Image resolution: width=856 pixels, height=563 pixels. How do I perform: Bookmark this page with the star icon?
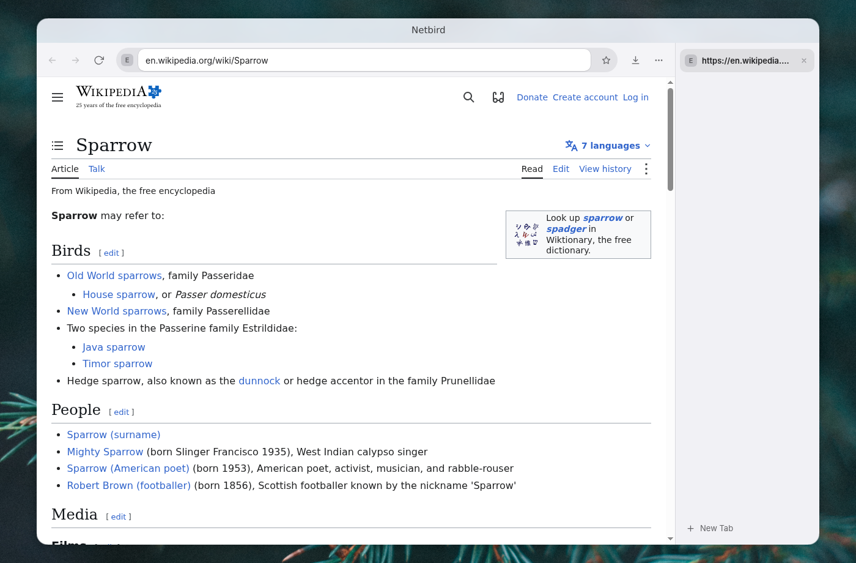click(x=606, y=60)
